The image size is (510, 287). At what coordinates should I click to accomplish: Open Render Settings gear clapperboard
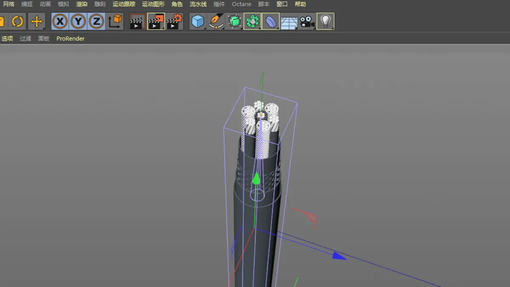pyautogui.click(x=174, y=21)
